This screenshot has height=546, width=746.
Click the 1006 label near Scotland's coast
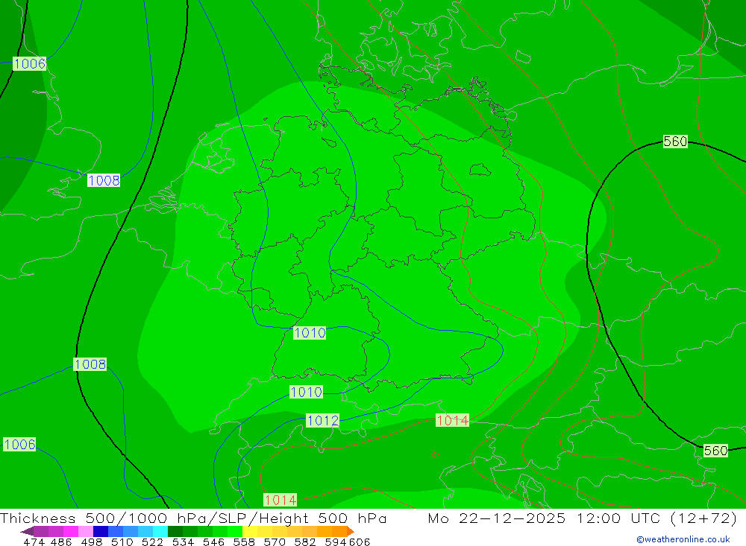(30, 63)
